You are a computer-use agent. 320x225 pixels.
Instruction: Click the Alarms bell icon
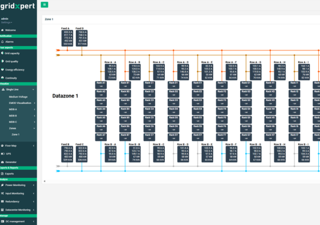click(x=3, y=42)
